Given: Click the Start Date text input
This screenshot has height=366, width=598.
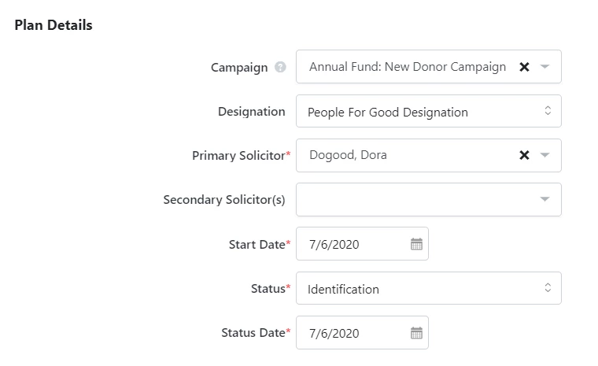Looking at the screenshot, I should point(351,244).
